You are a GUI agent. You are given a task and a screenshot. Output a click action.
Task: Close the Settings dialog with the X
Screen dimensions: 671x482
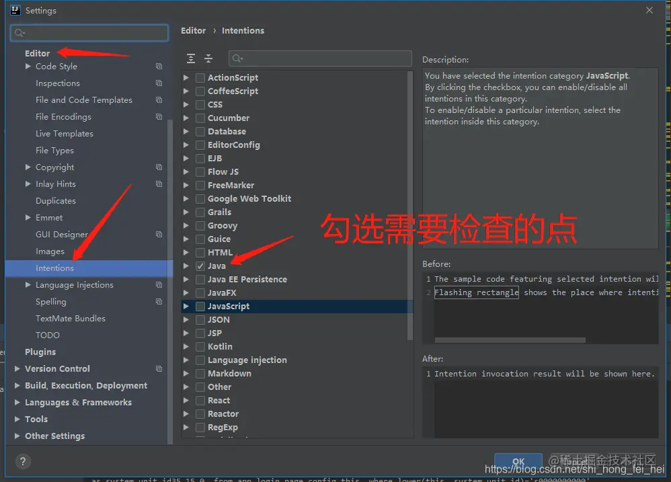649,10
